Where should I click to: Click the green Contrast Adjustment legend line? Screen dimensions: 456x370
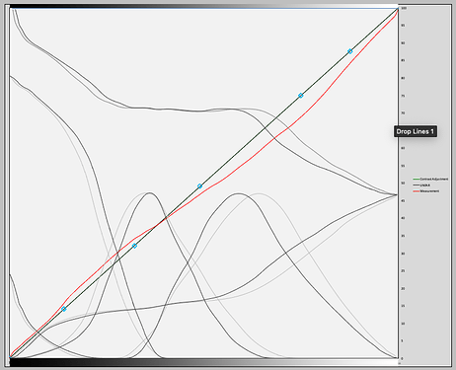[417, 179]
